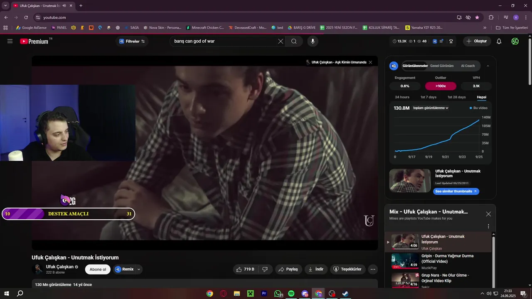
Task: Open the Tüm Yer İşaretleri folder
Action: pos(512,28)
